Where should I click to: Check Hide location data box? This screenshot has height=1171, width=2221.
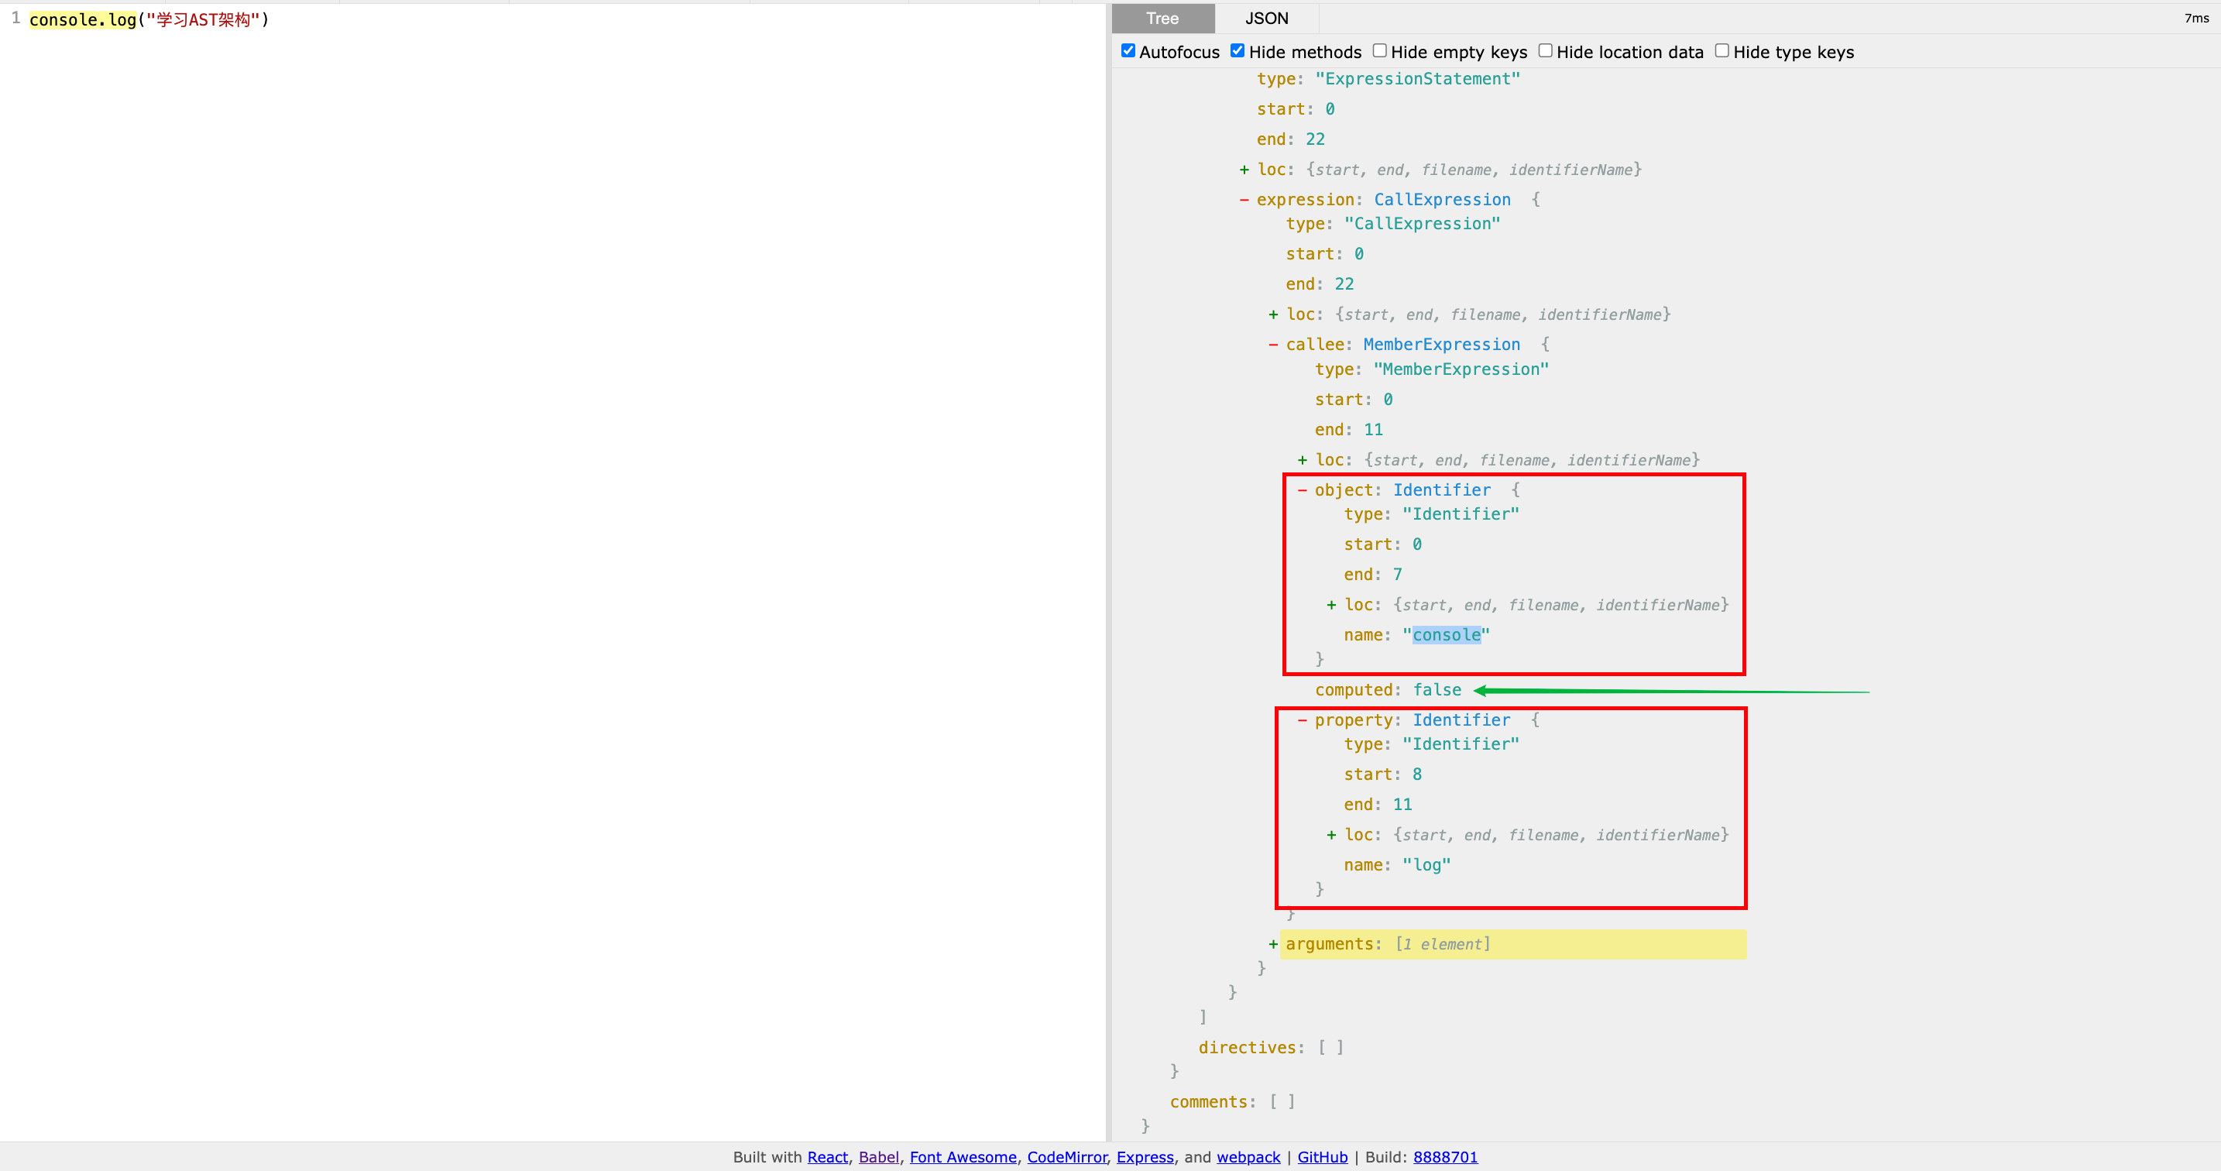click(x=1545, y=51)
